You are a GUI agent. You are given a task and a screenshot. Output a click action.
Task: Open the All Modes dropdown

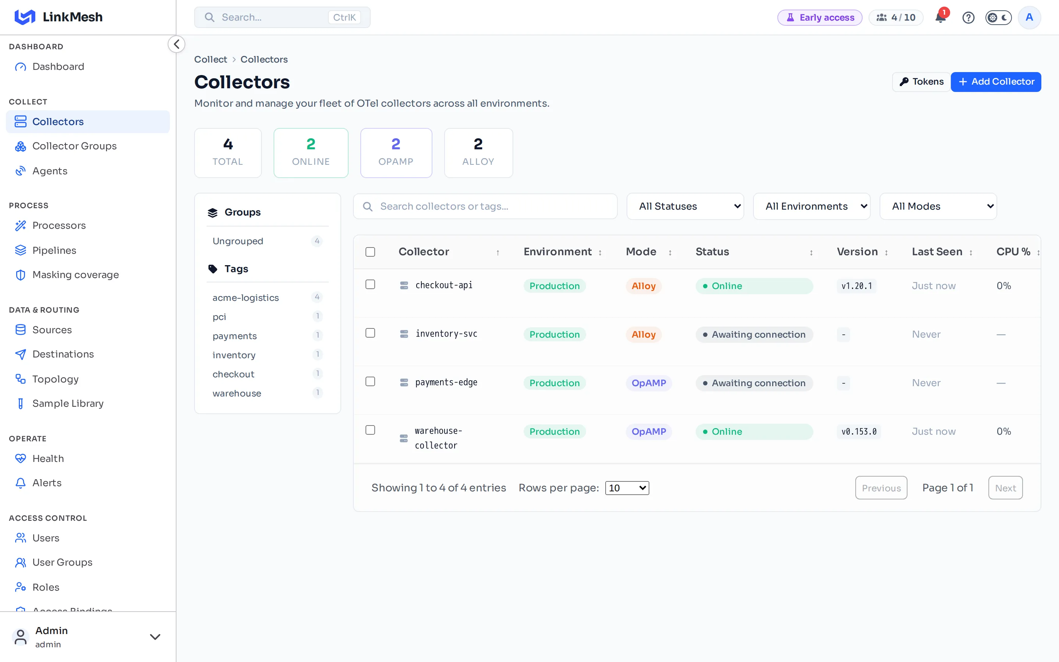point(938,206)
